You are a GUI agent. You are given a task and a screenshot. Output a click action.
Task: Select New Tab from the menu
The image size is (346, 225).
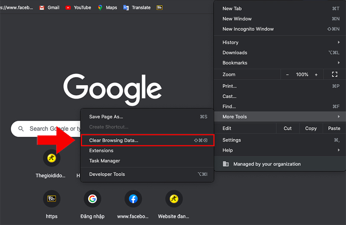tap(280, 9)
